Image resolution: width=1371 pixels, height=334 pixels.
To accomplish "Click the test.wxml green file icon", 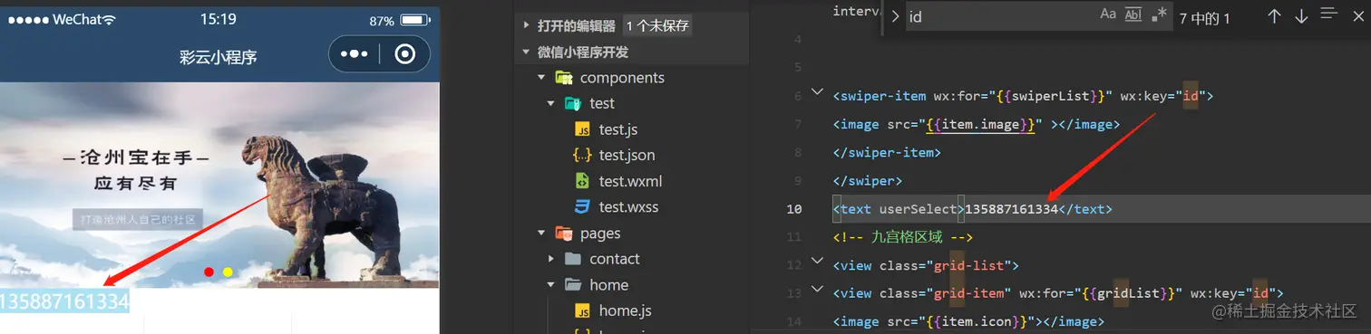I will tap(582, 181).
